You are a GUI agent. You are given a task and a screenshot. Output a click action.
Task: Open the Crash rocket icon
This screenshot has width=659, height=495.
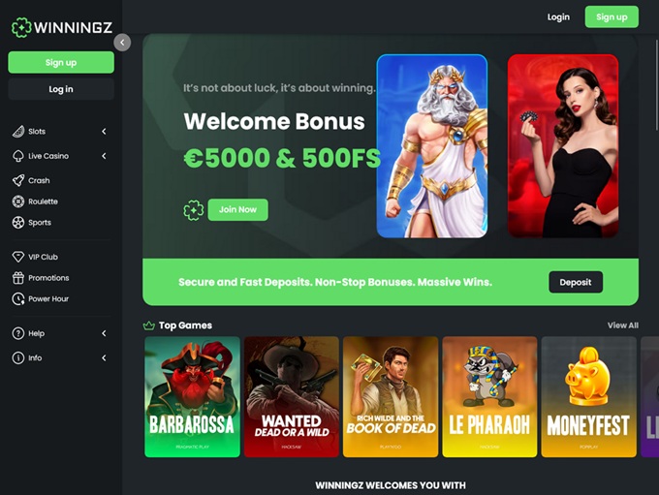[18, 180]
